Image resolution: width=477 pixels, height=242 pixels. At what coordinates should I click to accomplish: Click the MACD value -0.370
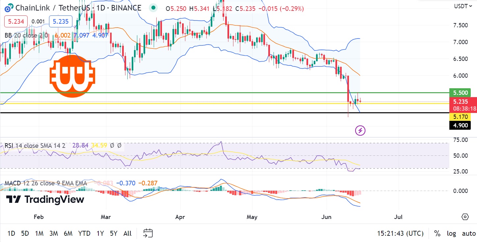pos(125,183)
